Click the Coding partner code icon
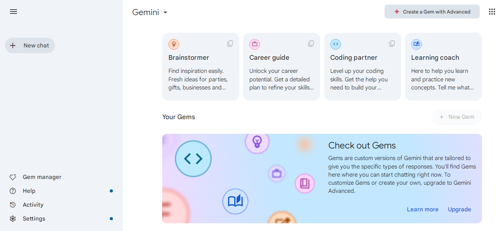Image resolution: width=504 pixels, height=231 pixels. pyautogui.click(x=336, y=44)
